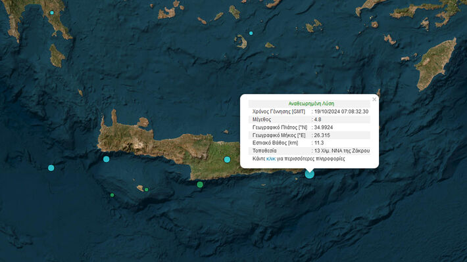Click the longitude value '26.315'
Viewport: 467px width, 262px height.
coord(322,135)
